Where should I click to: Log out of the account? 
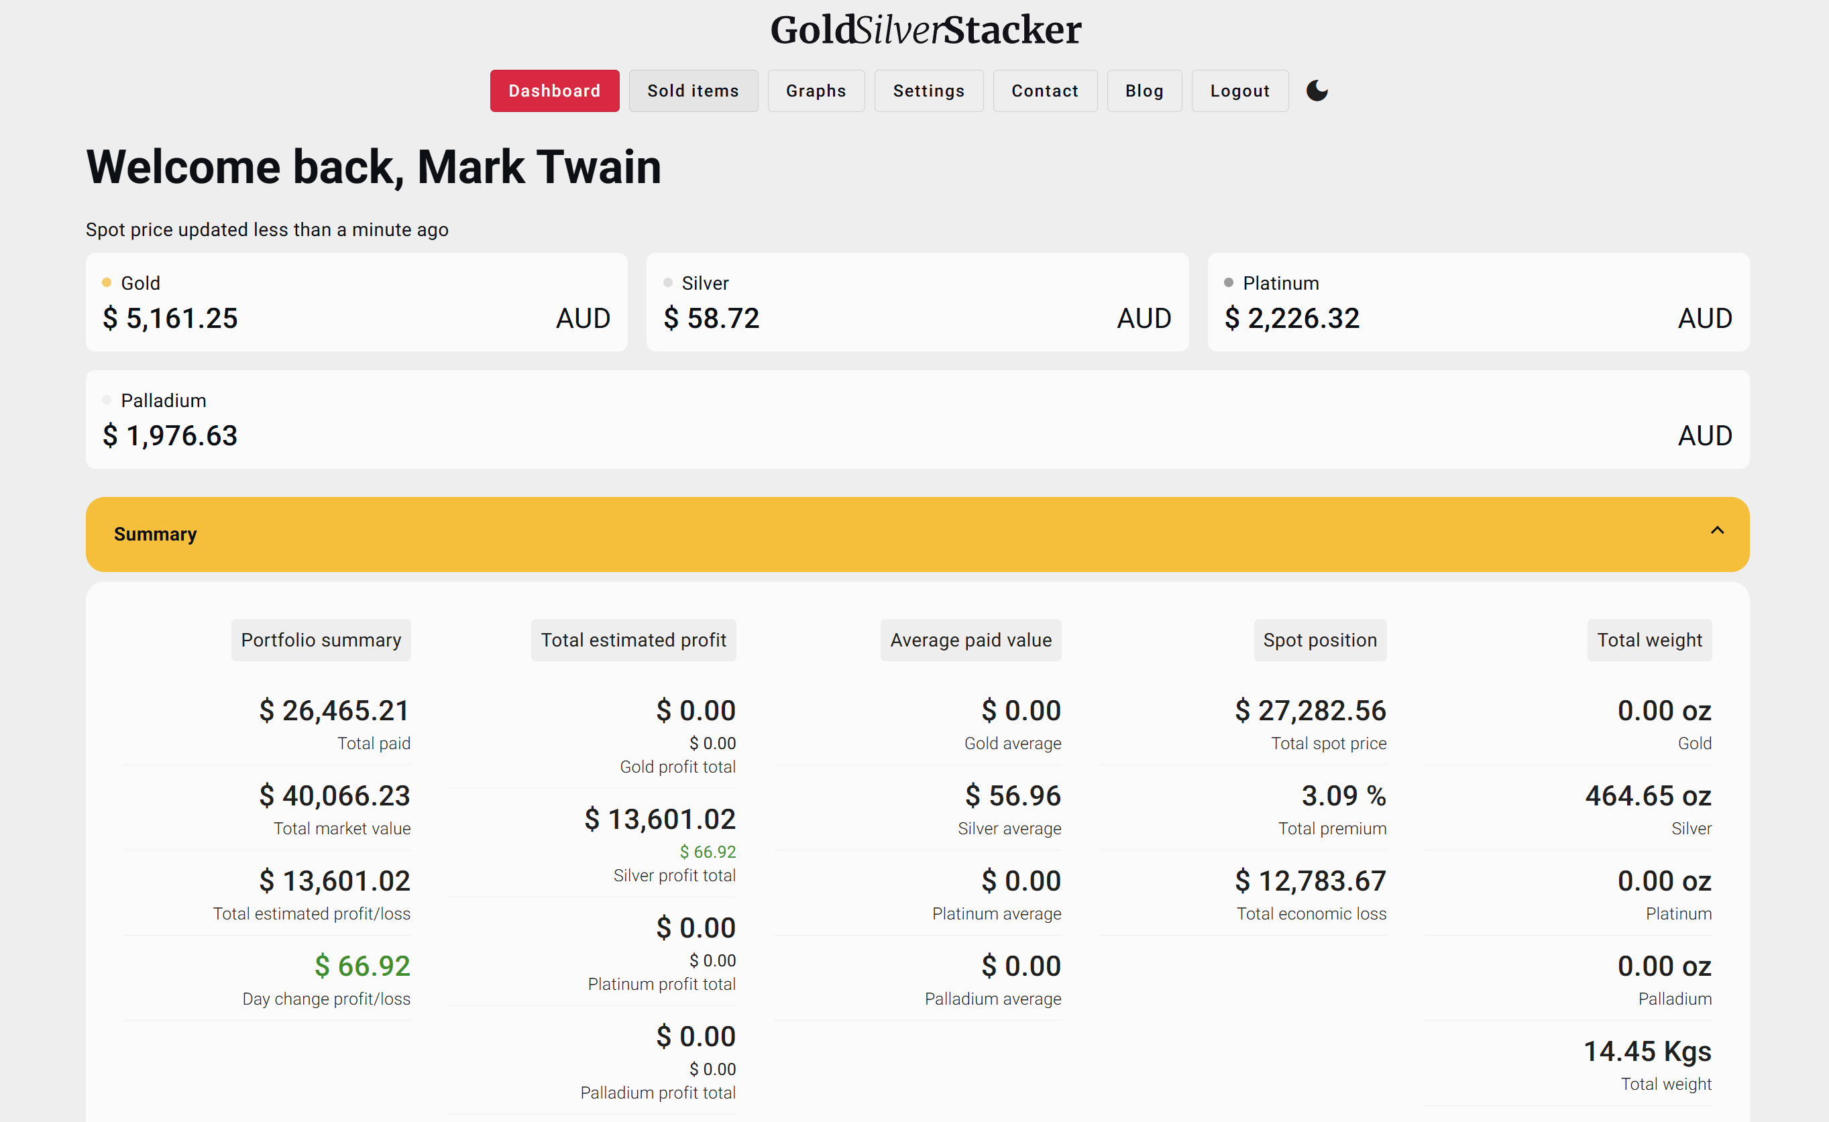(x=1239, y=91)
